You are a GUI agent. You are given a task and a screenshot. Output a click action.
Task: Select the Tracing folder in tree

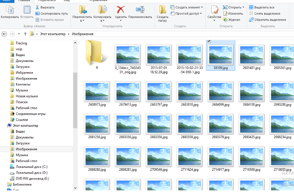19,43
